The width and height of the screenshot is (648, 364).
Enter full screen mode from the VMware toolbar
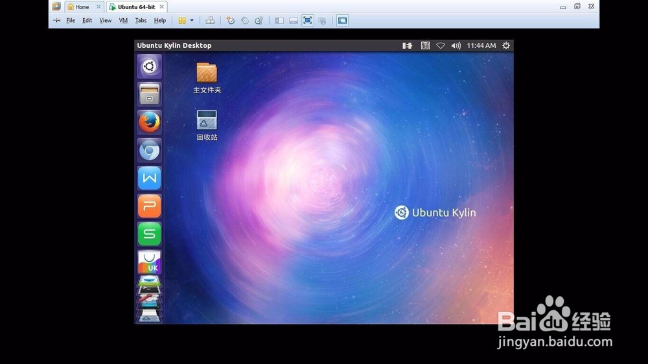[x=307, y=20]
